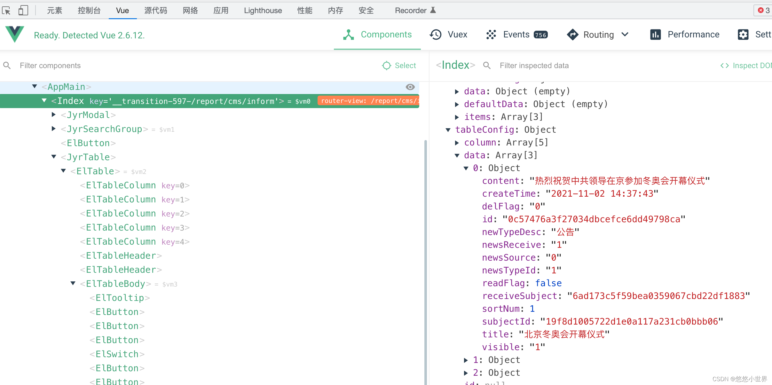Image resolution: width=772 pixels, height=385 pixels.
Task: Click the Vue logo icon
Action: coord(14,34)
